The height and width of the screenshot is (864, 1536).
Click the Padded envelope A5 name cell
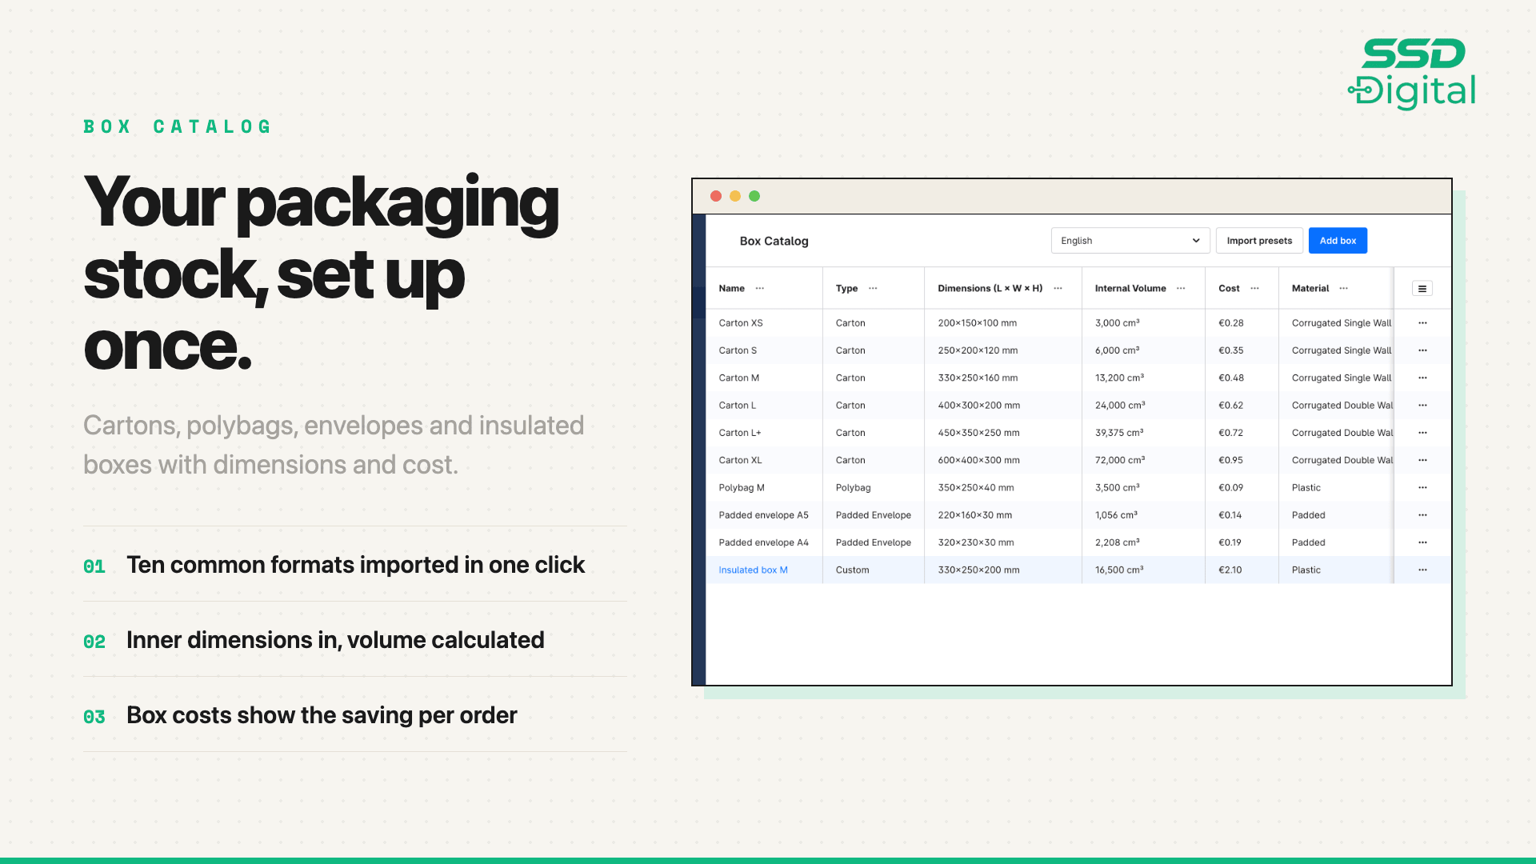click(x=764, y=515)
